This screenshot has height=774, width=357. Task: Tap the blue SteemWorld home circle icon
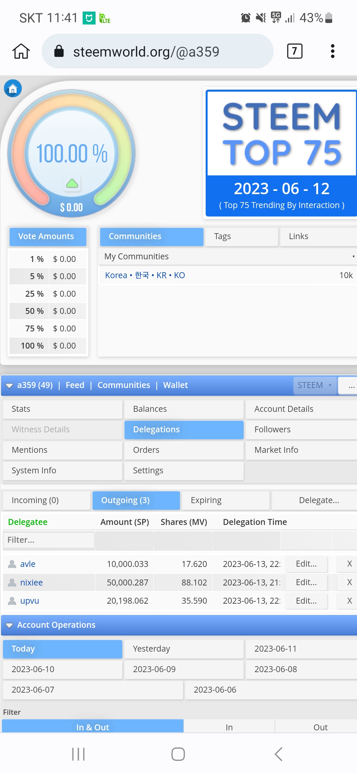[13, 88]
